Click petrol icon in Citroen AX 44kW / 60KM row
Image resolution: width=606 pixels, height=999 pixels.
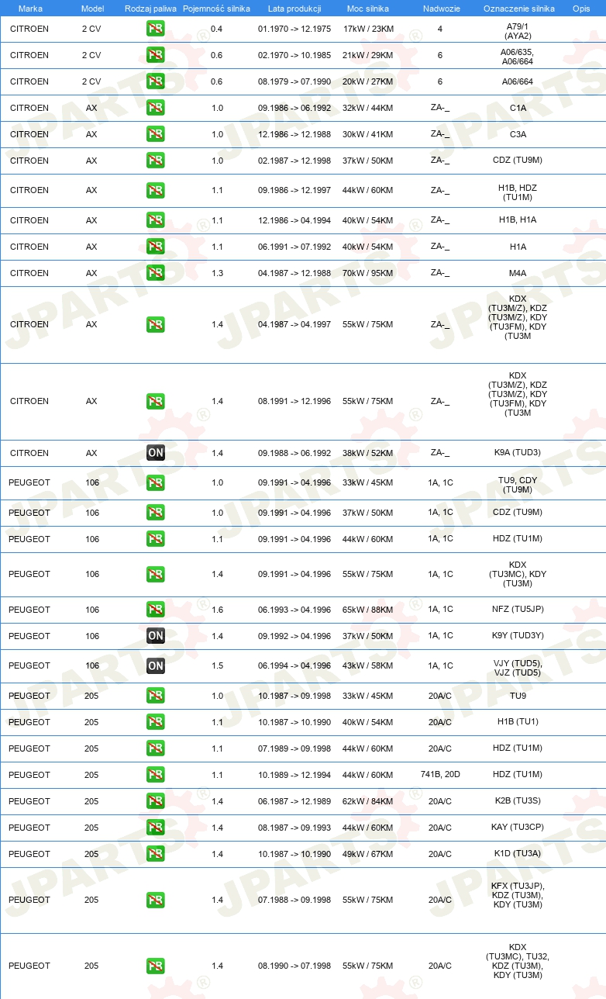(156, 190)
